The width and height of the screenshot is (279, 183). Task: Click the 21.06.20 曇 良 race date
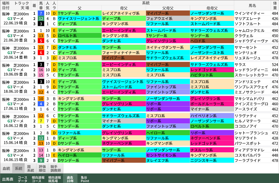tap(15, 40)
